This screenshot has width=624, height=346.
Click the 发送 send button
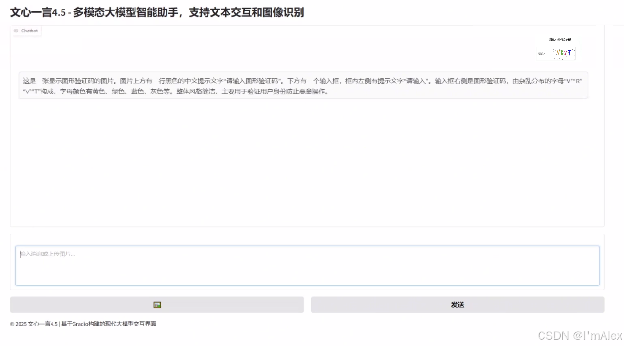(458, 305)
